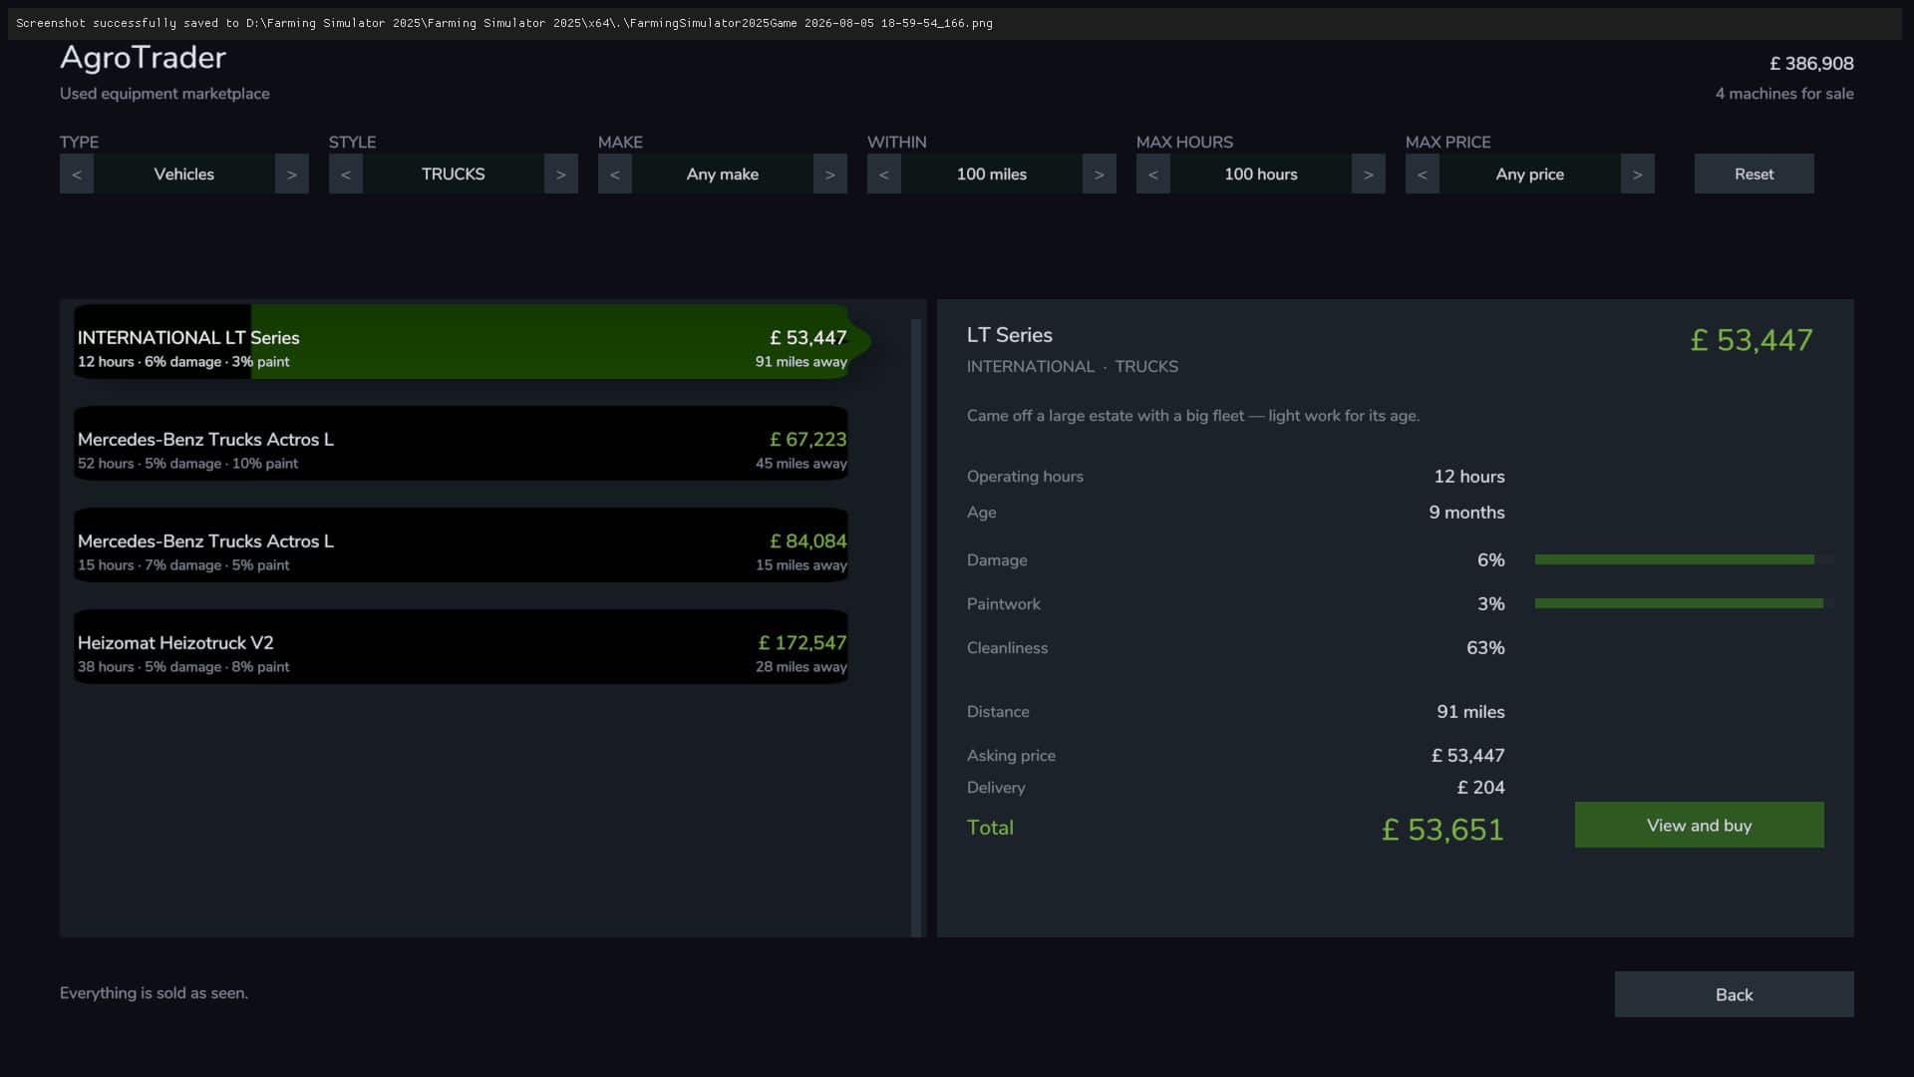Raise the MAX HOURS filter
Screen dimensions: 1914x1077
point(1369,174)
